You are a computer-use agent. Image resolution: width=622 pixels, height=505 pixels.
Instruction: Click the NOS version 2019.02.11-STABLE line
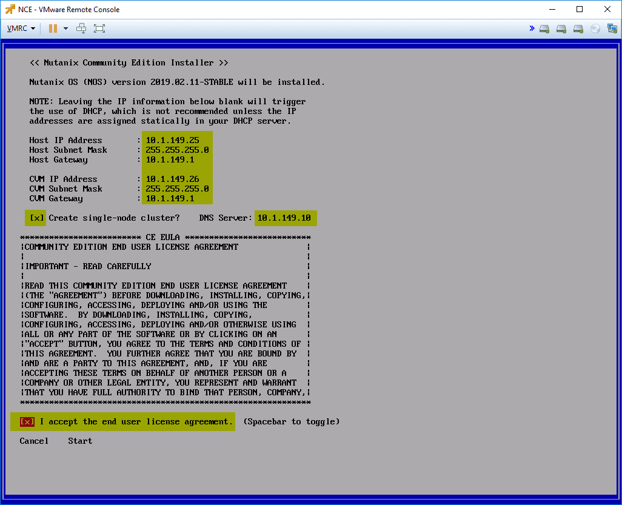177,82
